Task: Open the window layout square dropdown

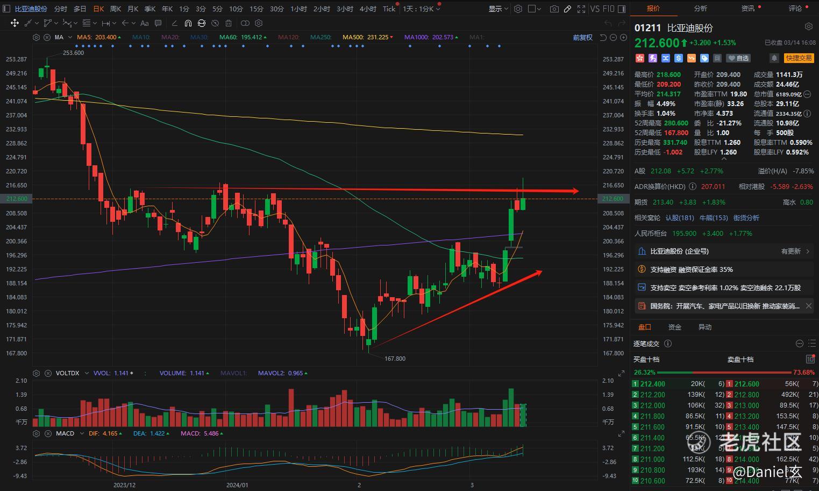Action: coord(535,9)
